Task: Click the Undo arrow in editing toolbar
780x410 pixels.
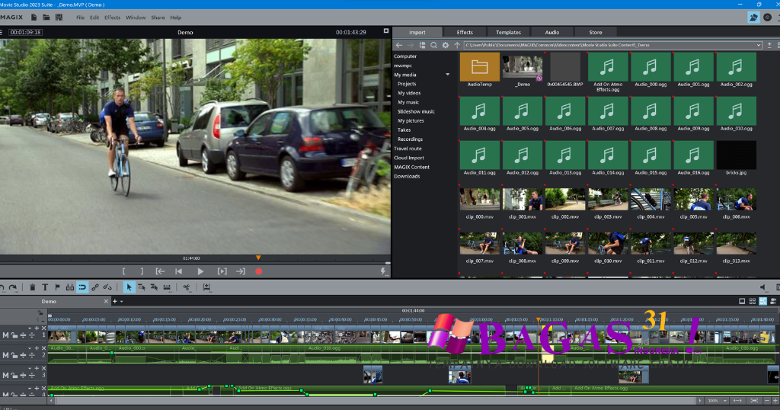Action: pos(2,287)
